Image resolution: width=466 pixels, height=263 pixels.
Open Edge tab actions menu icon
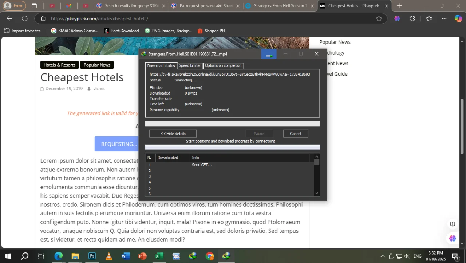[x=34, y=6]
